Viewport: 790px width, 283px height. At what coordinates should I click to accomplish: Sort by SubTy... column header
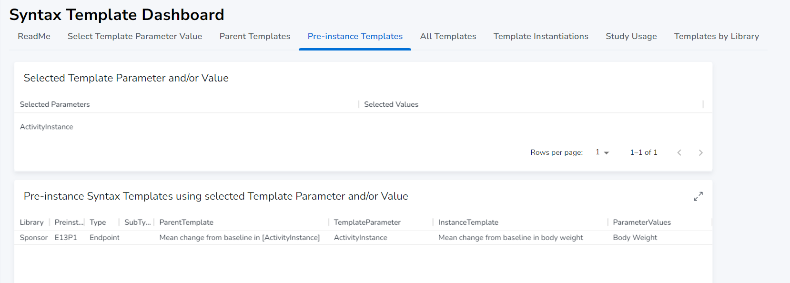[x=138, y=222]
